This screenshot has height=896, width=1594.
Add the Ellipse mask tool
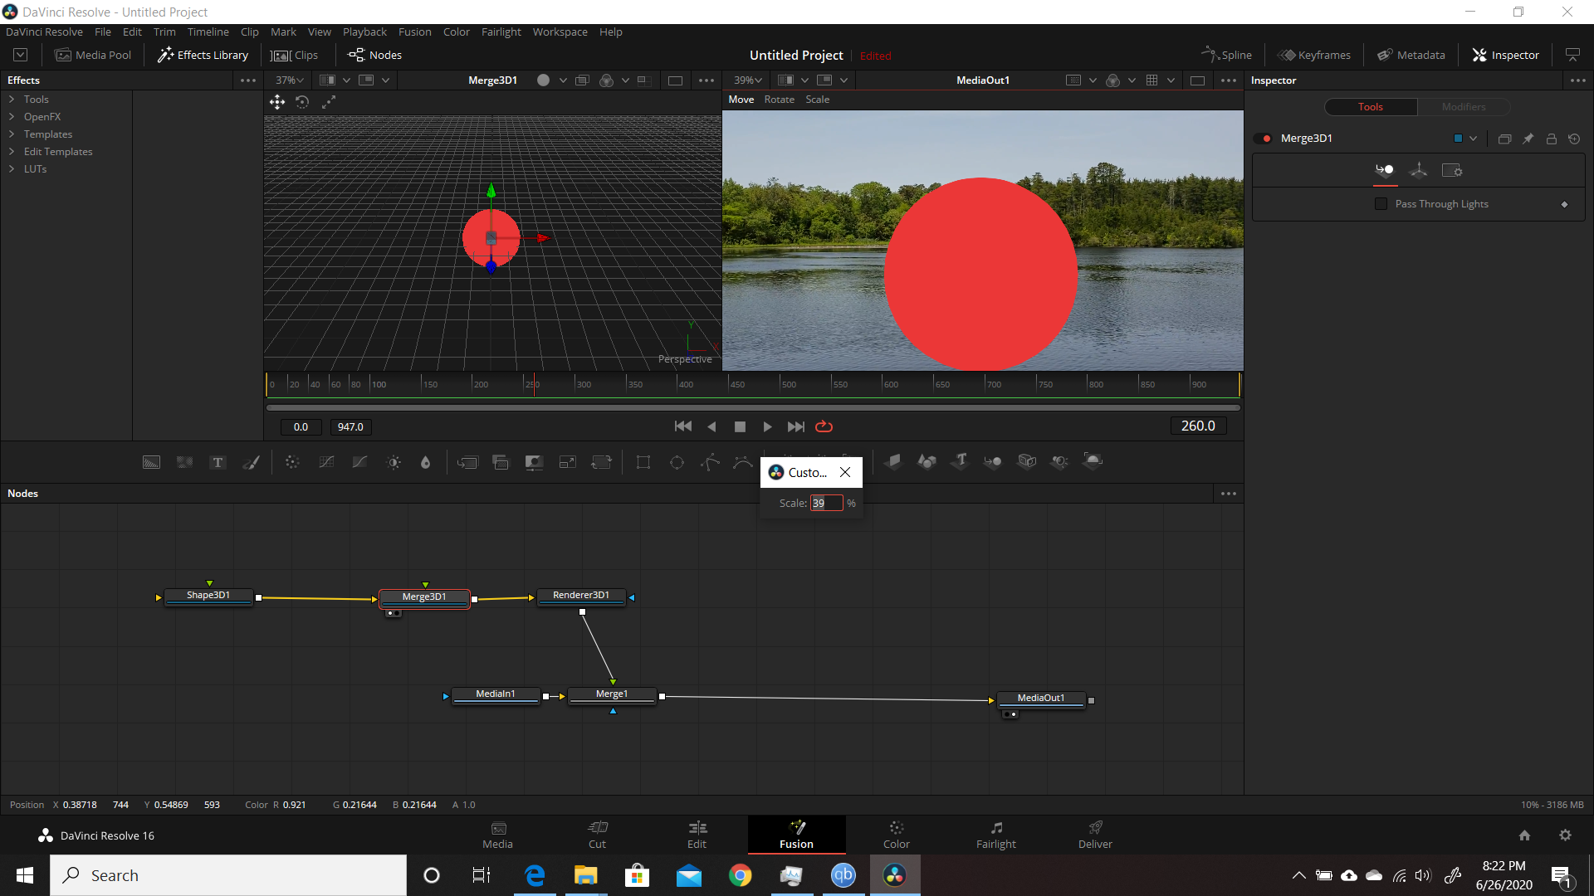[x=677, y=462]
